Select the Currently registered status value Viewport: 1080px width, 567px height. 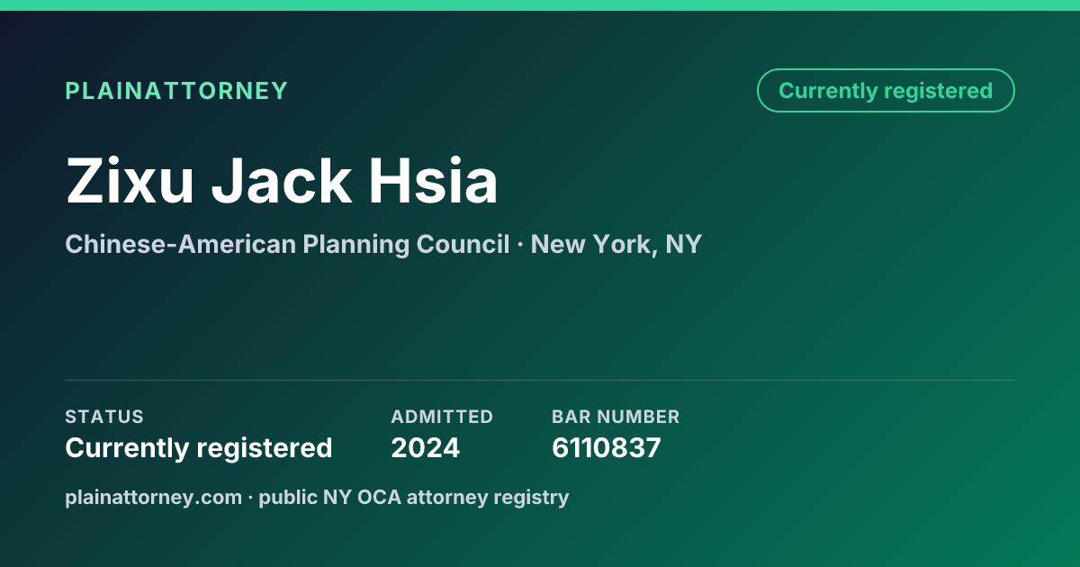point(199,447)
